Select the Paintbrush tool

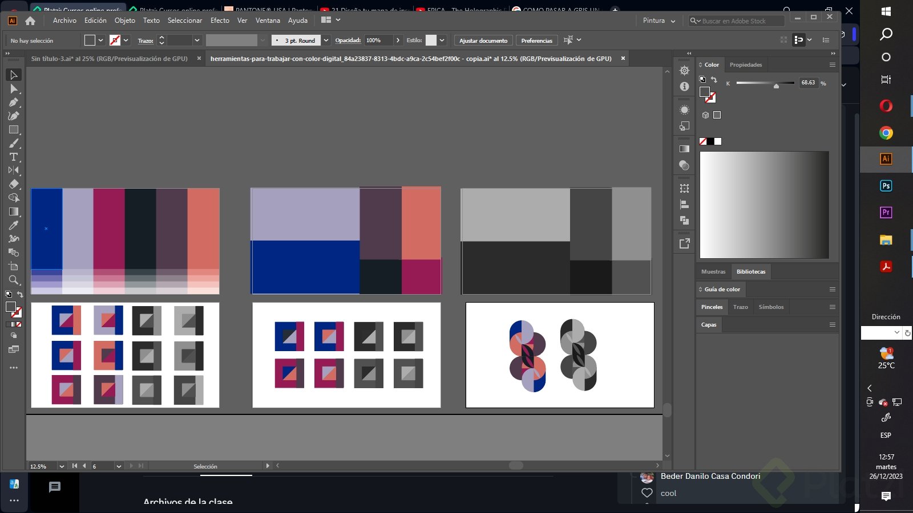(14, 143)
